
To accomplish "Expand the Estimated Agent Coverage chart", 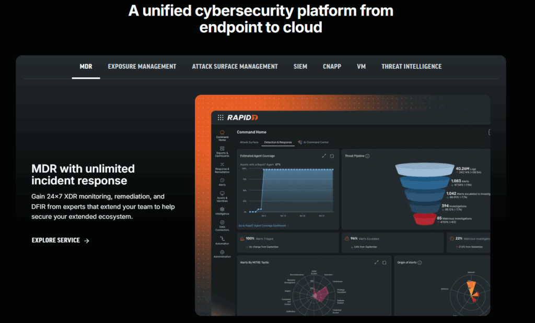I will coord(324,156).
